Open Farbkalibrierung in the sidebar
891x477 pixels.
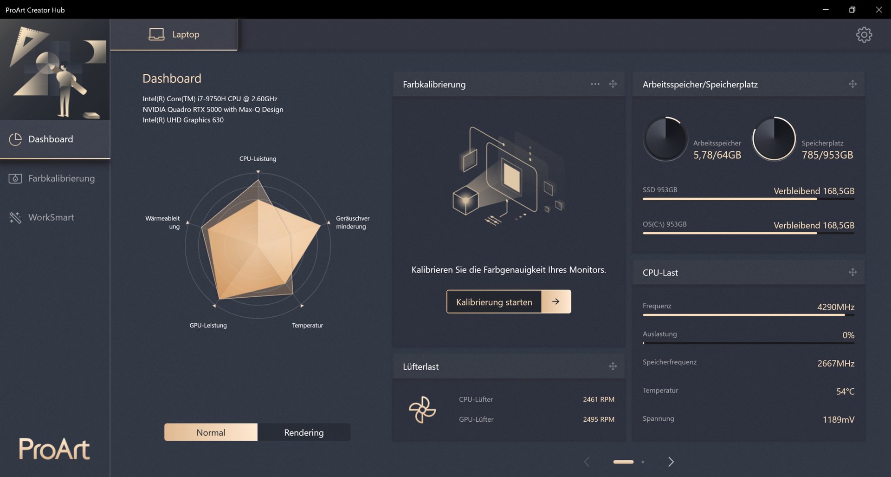pyautogui.click(x=55, y=178)
